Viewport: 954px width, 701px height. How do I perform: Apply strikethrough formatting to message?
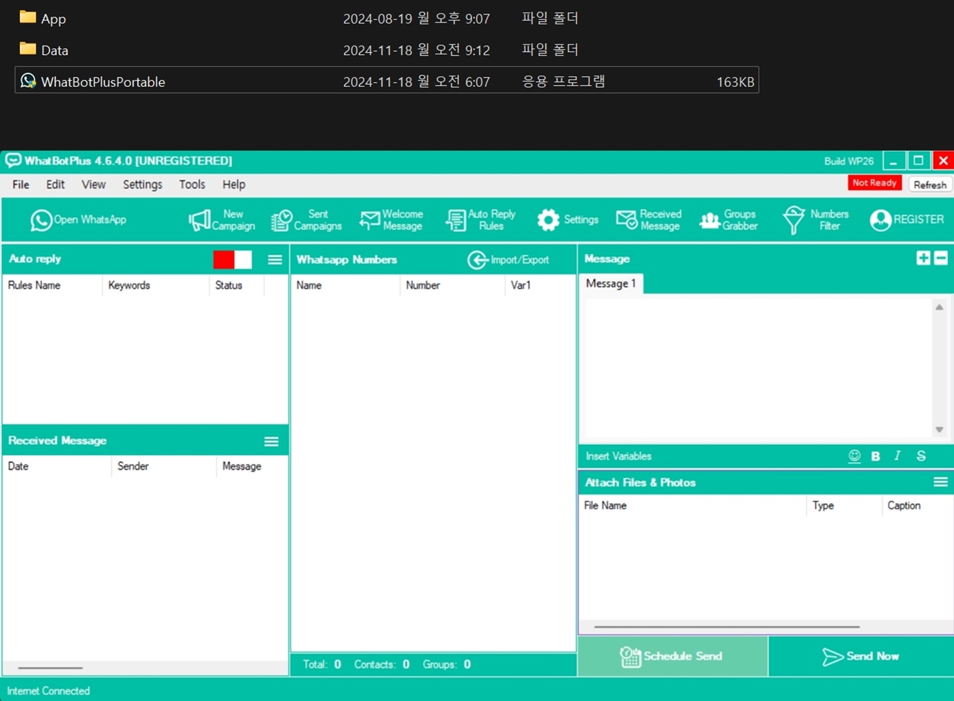pos(921,456)
